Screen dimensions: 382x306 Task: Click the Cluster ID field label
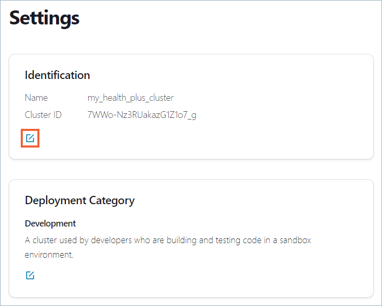(x=43, y=115)
